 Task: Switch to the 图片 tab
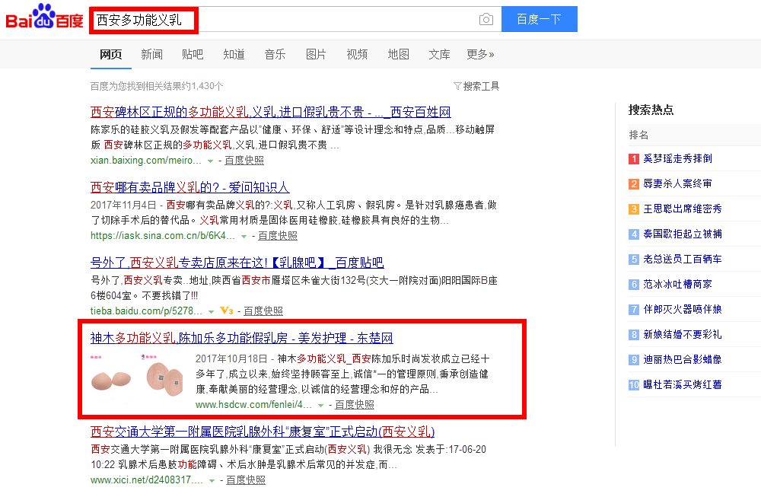tap(316, 54)
